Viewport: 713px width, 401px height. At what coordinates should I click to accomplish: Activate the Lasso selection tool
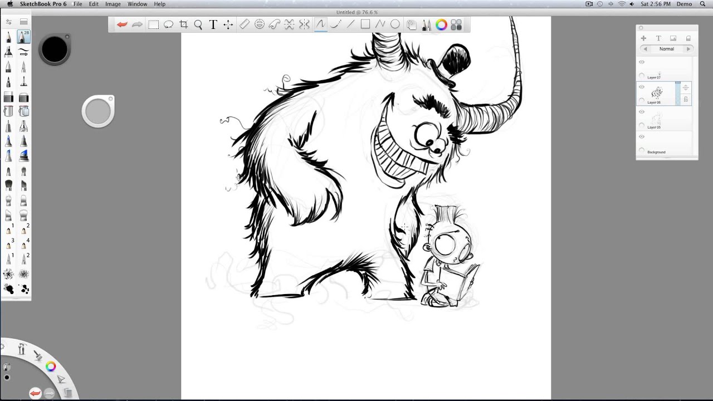point(169,25)
